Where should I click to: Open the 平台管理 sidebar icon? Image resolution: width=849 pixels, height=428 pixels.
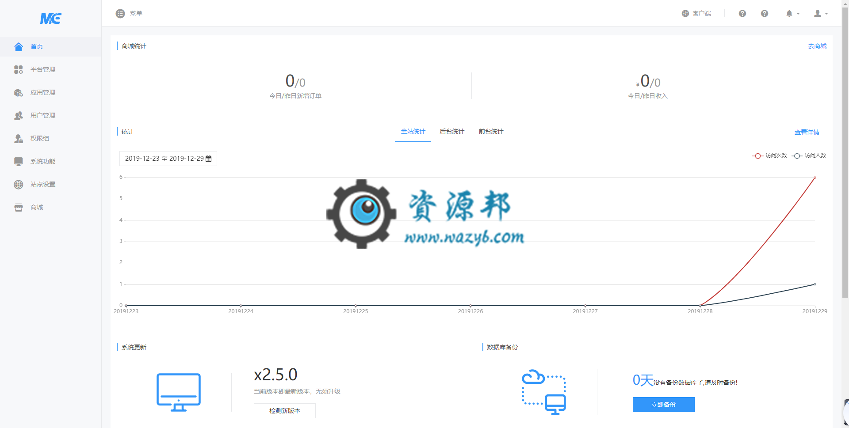click(x=19, y=70)
